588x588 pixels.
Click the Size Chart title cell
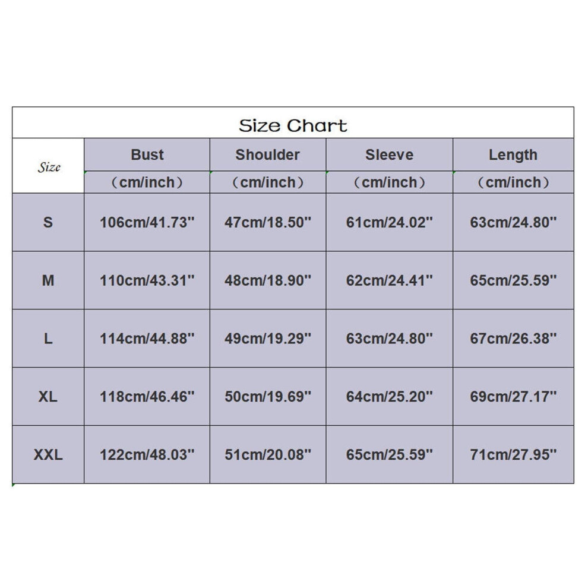coord(293,122)
